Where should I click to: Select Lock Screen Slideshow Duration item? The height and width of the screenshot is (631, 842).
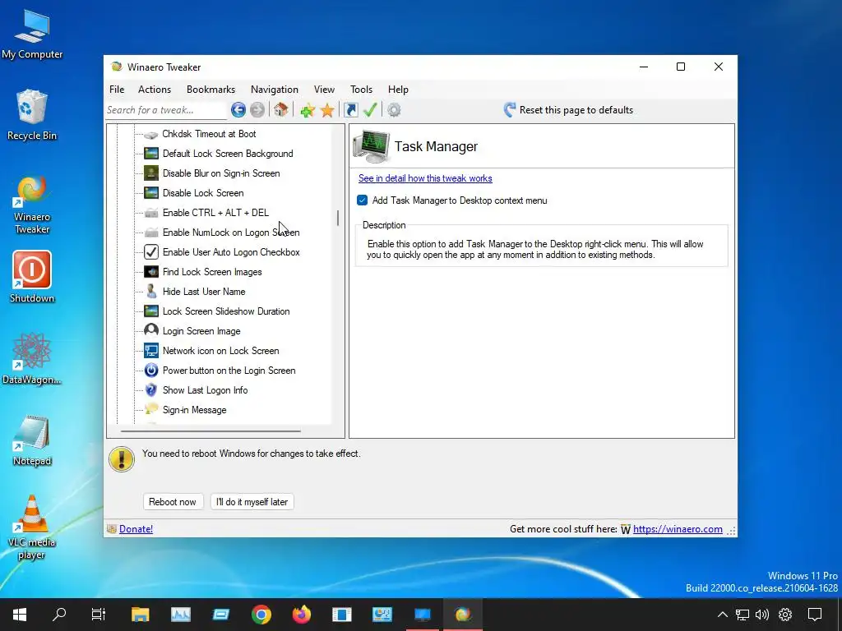226,311
